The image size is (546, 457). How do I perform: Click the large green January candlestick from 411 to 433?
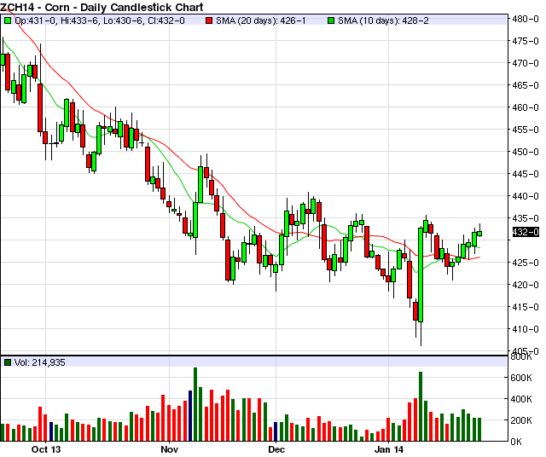421,275
